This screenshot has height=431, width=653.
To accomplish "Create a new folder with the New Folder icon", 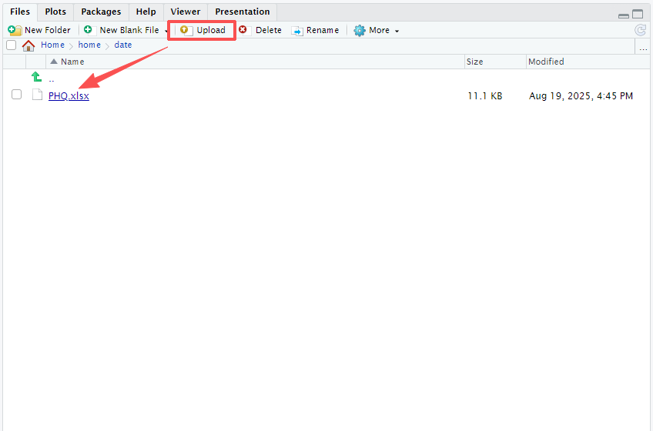I will [15, 30].
